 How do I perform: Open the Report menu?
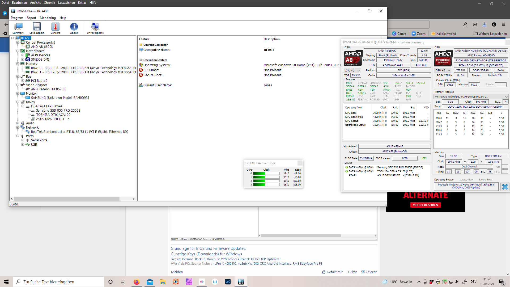coord(31,18)
